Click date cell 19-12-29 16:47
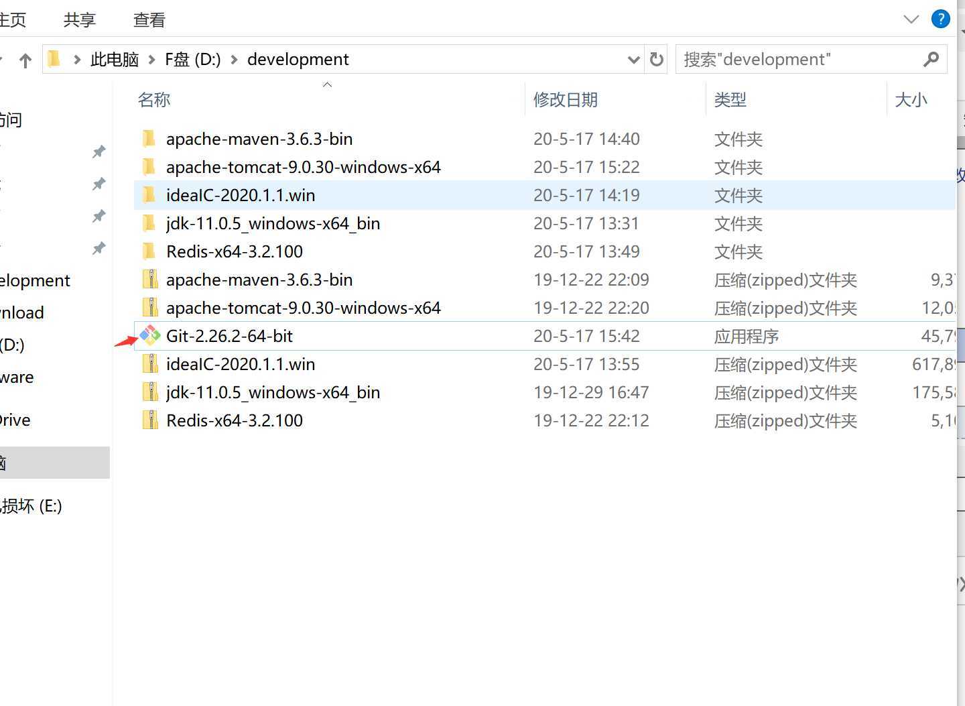The image size is (965, 706). click(591, 392)
